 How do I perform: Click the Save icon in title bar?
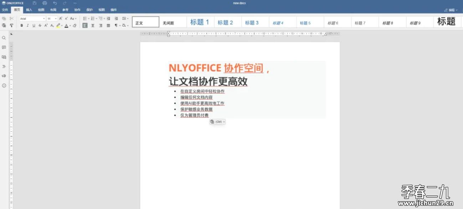[35, 3]
